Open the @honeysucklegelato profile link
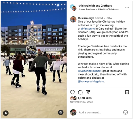This screenshot has height=119, width=133. tap(91, 81)
